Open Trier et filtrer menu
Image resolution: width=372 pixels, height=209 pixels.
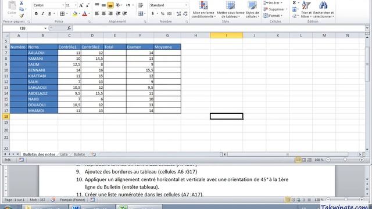tap(306, 9)
